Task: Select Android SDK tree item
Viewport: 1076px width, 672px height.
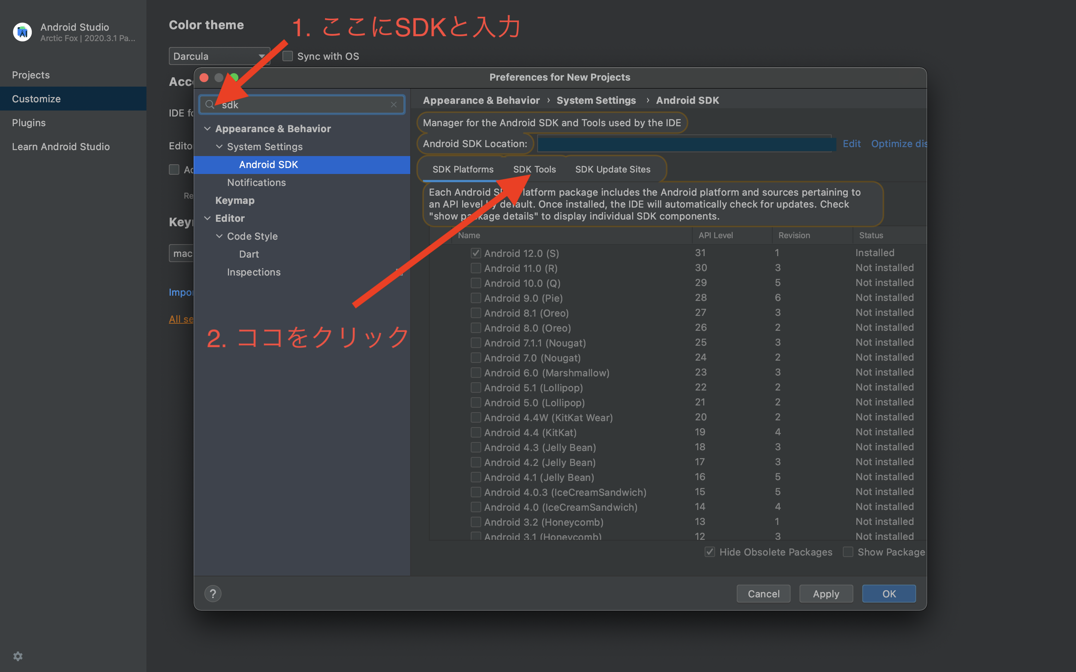Action: click(302, 164)
